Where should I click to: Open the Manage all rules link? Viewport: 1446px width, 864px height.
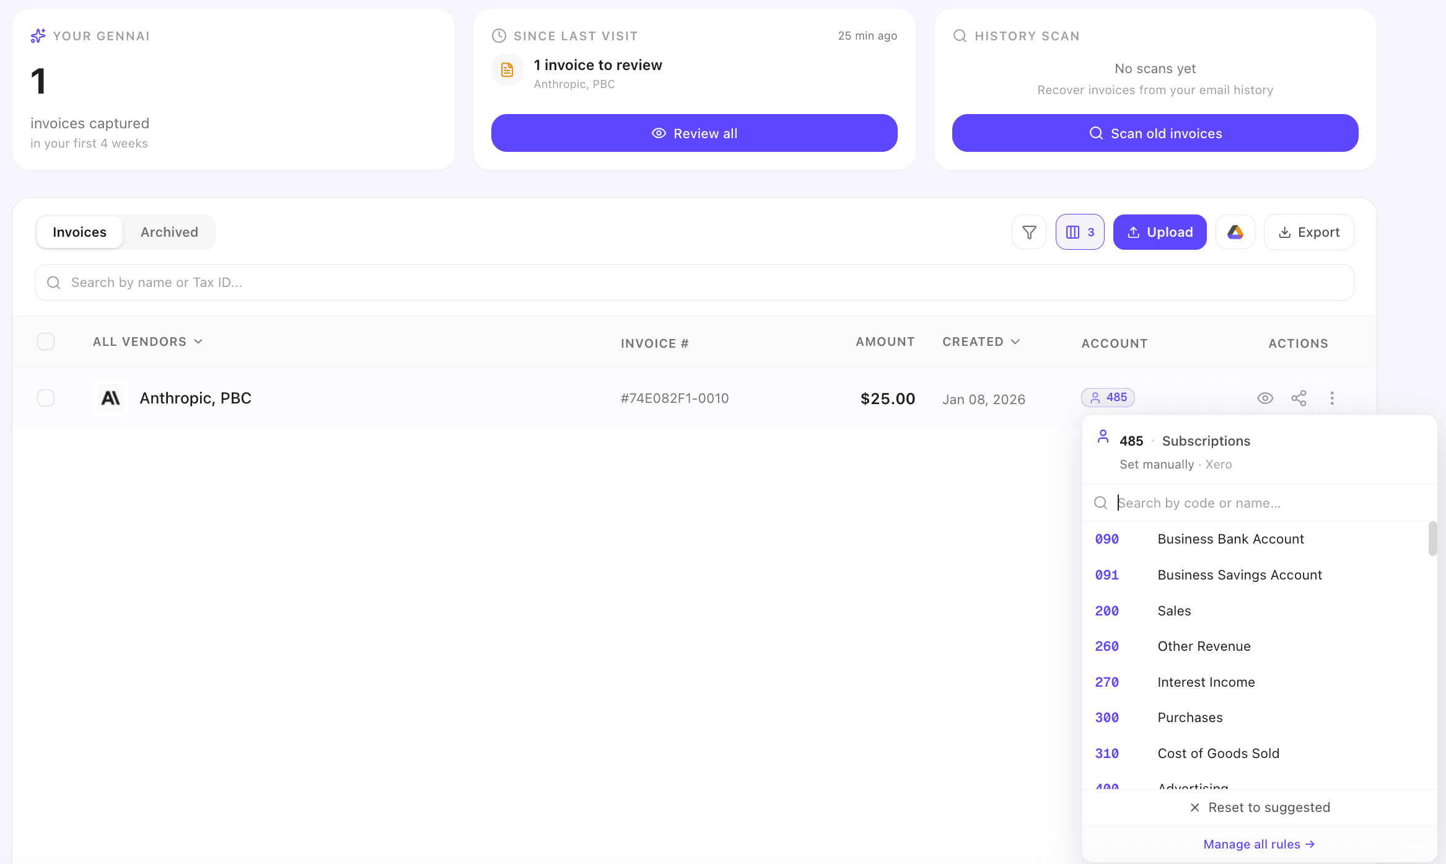point(1260,844)
